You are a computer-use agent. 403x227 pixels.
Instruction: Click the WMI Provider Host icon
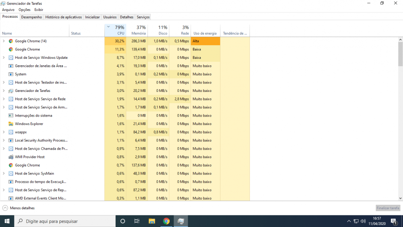click(x=11, y=157)
